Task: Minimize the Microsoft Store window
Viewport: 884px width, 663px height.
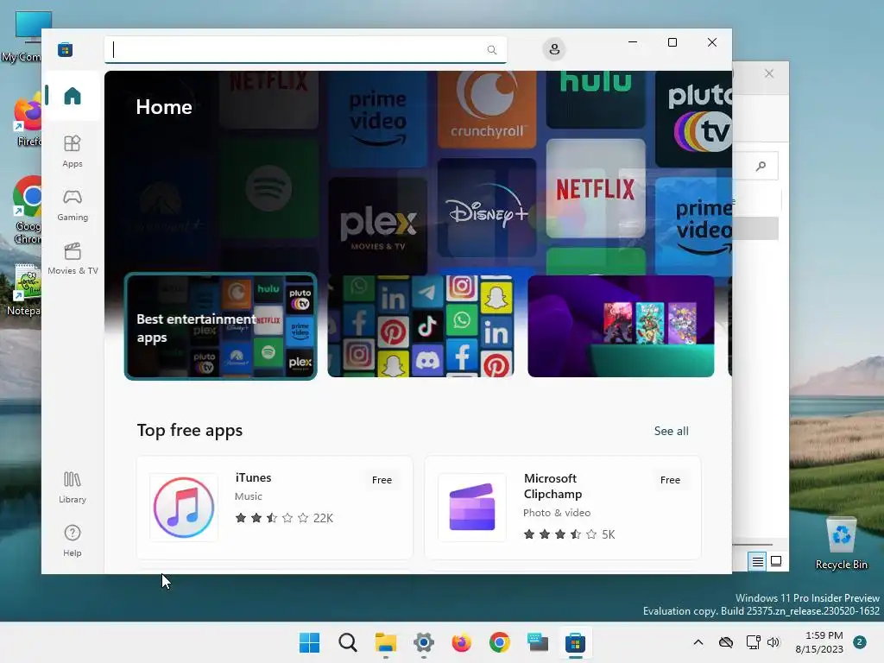Action: click(633, 42)
